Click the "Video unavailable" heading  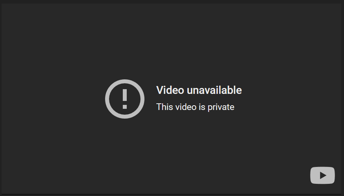199,90
